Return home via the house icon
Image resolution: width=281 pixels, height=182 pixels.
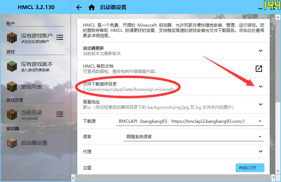pos(92,7)
